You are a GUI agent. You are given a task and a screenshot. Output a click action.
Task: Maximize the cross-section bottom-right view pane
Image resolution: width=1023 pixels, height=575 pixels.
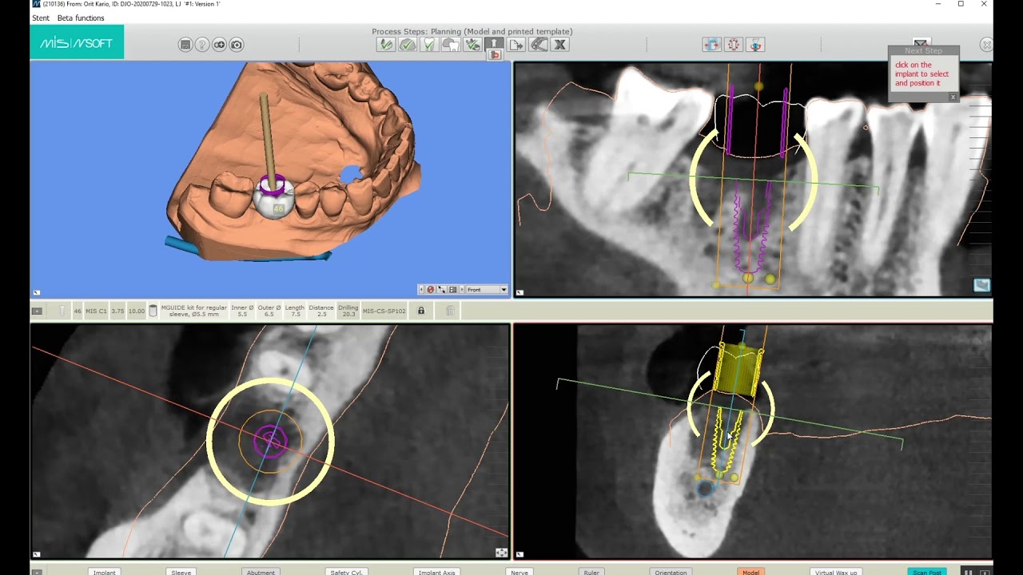pos(519,553)
